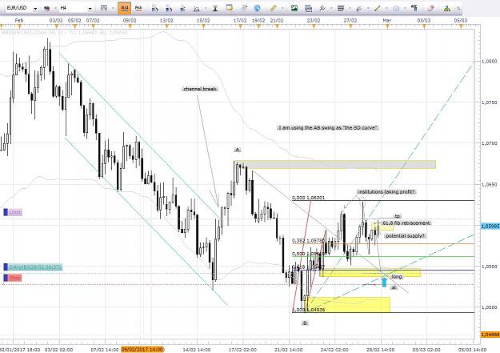The width and height of the screenshot is (500, 353).
Task: Click the '61,8 fib retracement' label
Action: pyautogui.click(x=406, y=223)
